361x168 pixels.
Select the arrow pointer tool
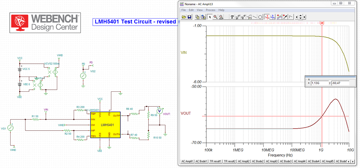coord(210,17)
